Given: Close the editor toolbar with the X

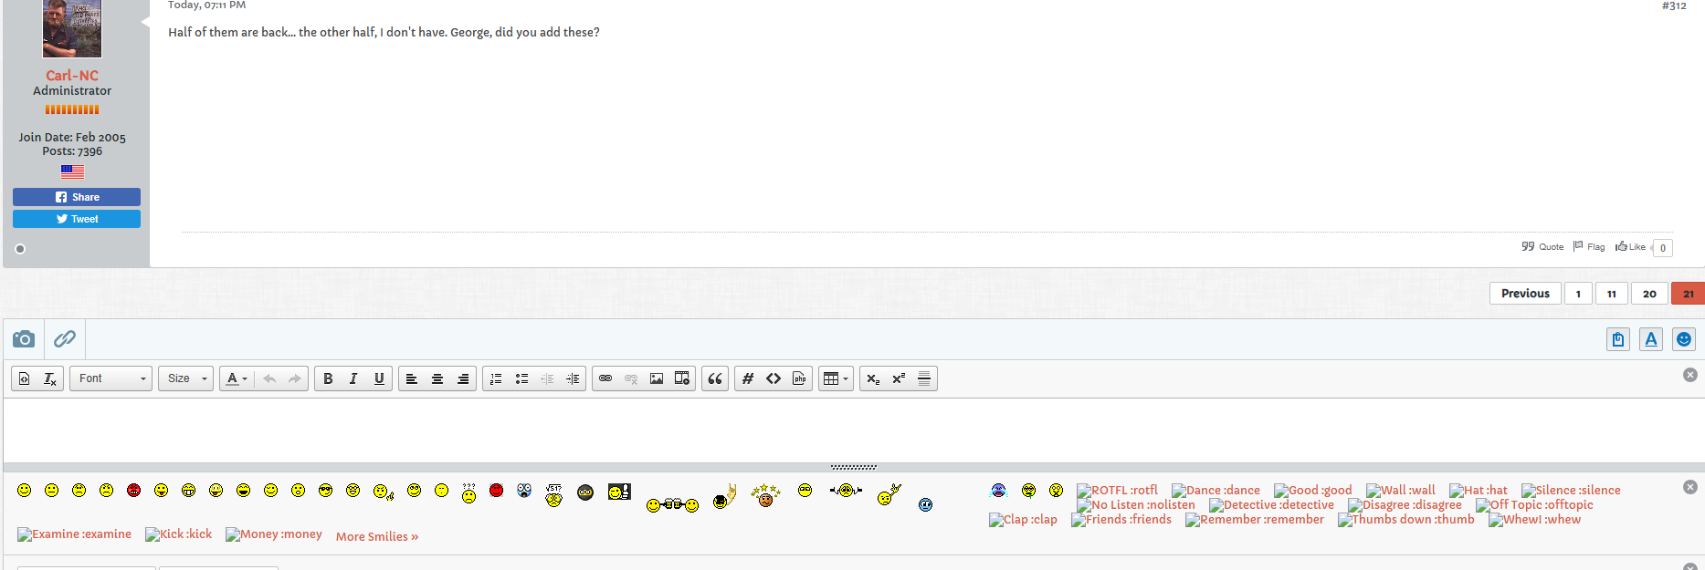Looking at the screenshot, I should pos(1690,375).
